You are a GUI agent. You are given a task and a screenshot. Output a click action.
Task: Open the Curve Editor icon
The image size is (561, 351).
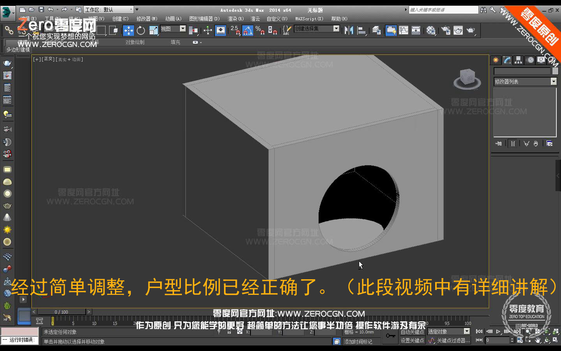click(404, 30)
